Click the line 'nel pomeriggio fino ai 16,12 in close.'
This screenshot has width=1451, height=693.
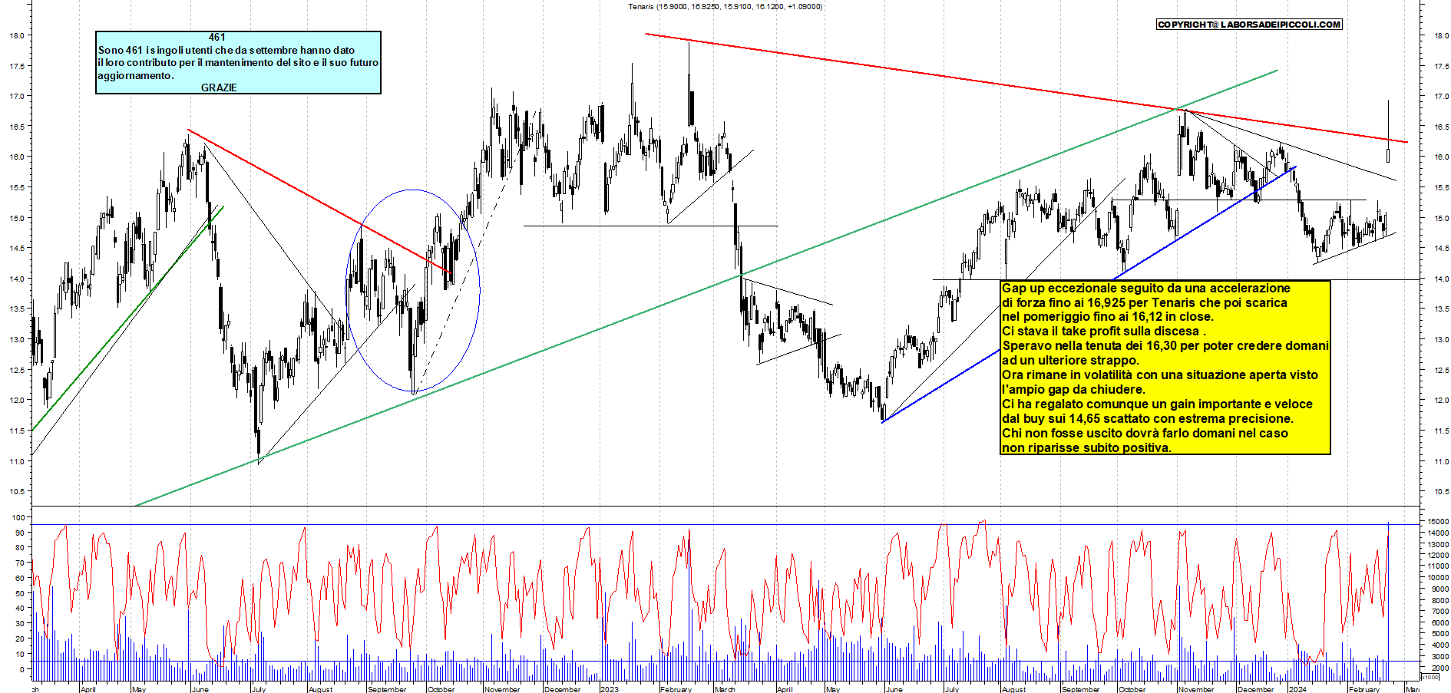[1108, 316]
